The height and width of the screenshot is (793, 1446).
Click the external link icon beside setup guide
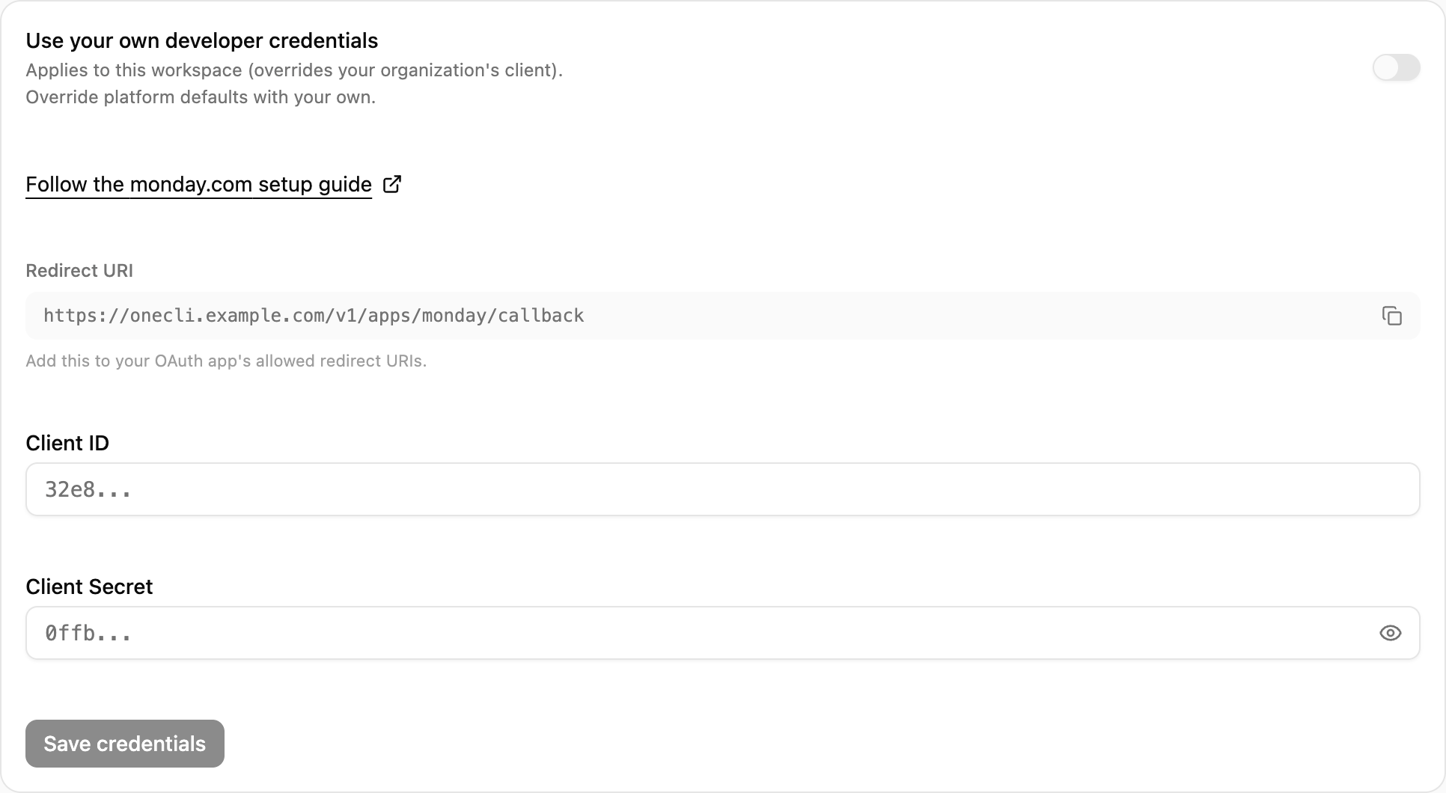click(392, 184)
